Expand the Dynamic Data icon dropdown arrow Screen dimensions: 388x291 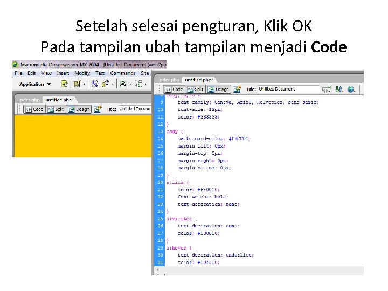pos(85,85)
